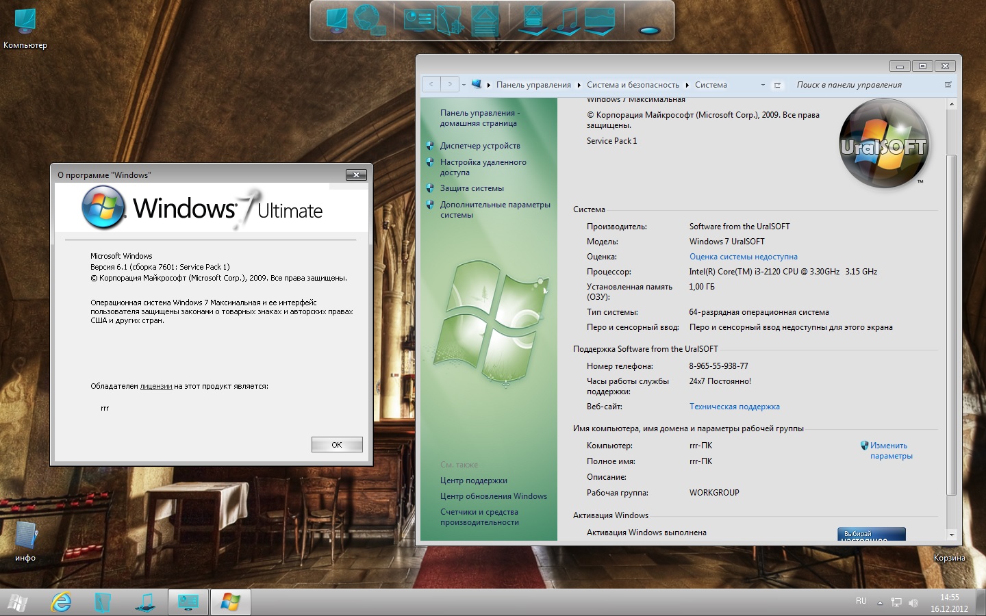Open the media player icon in taskbar
This screenshot has width=986, height=616.
click(145, 602)
